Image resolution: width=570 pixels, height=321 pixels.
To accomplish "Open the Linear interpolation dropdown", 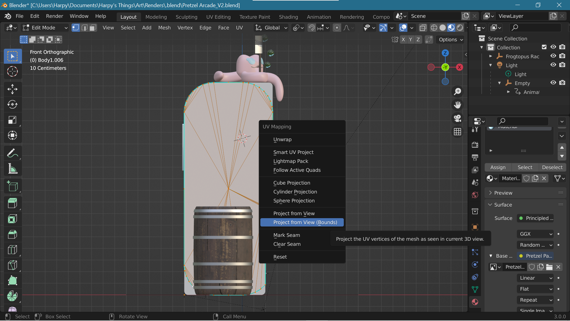I will pos(536,278).
